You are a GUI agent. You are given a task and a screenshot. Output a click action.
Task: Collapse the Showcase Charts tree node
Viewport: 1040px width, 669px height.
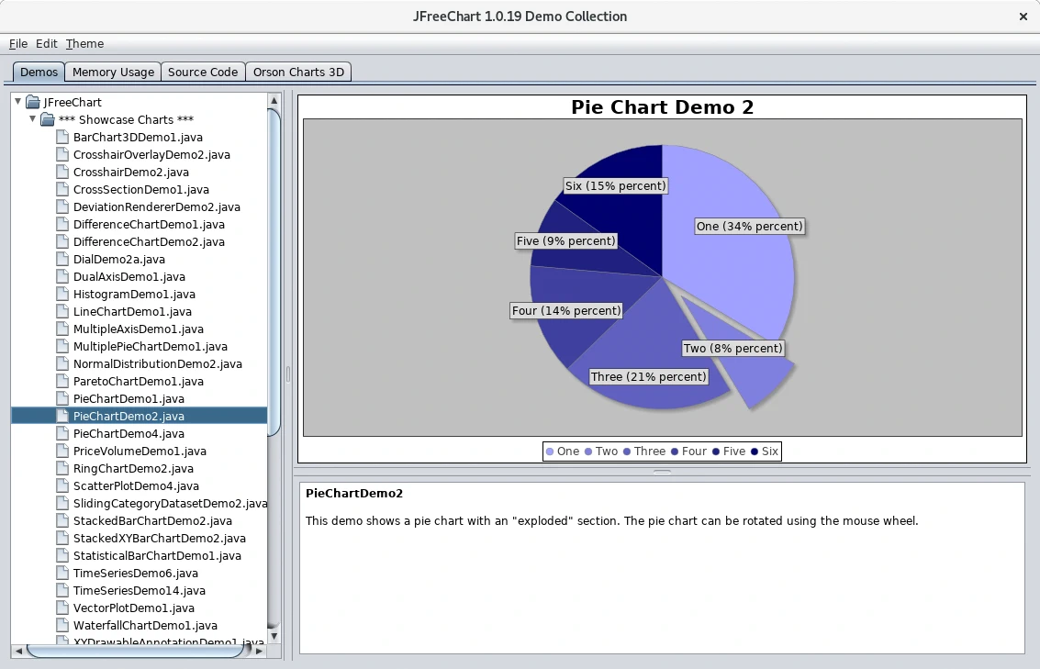pyautogui.click(x=33, y=118)
